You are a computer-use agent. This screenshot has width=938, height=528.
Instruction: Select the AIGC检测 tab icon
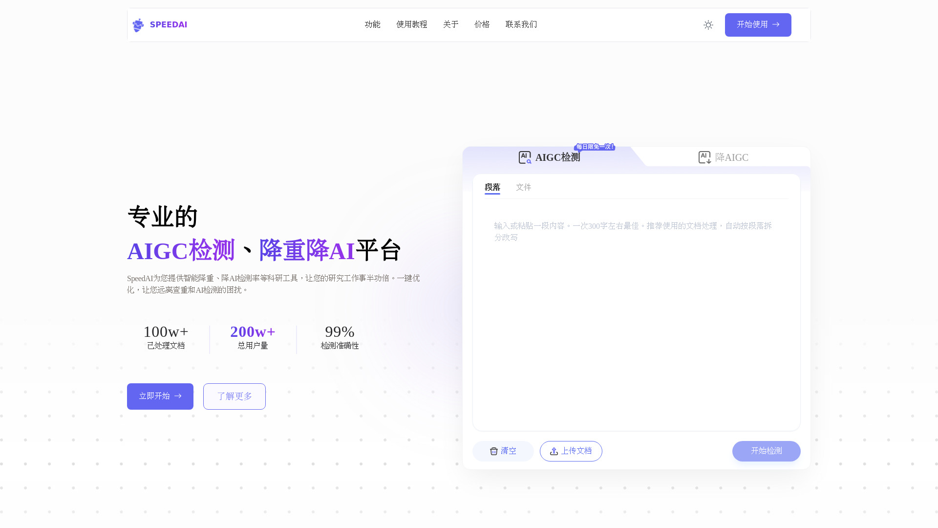pos(524,157)
